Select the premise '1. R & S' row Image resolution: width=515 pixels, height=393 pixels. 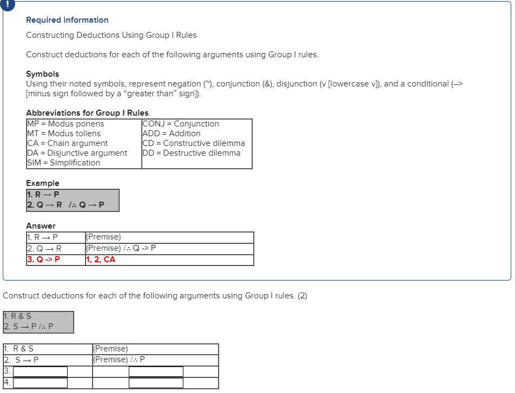click(47, 349)
